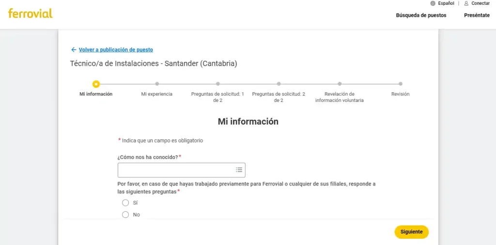Click the Mi información step marker

tap(96, 84)
